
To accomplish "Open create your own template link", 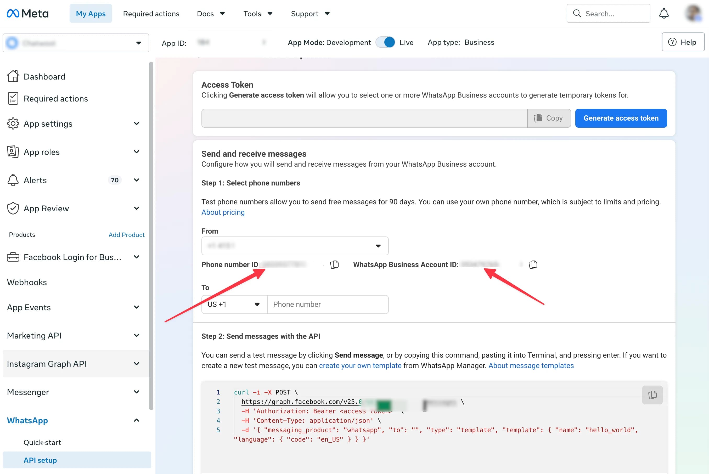I will click(x=361, y=365).
